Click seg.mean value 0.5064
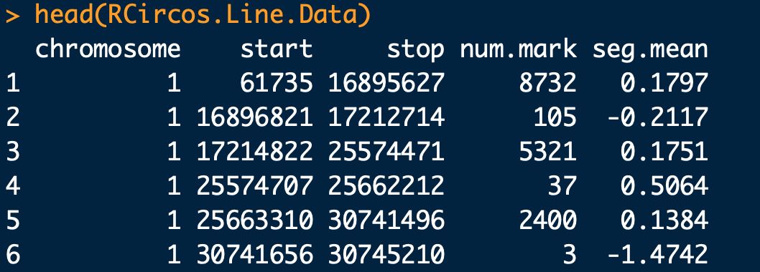The width and height of the screenshot is (760, 272). point(664,186)
